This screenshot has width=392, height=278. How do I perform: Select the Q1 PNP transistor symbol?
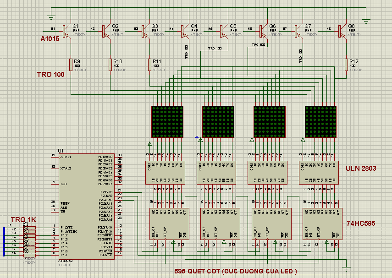click(x=67, y=32)
